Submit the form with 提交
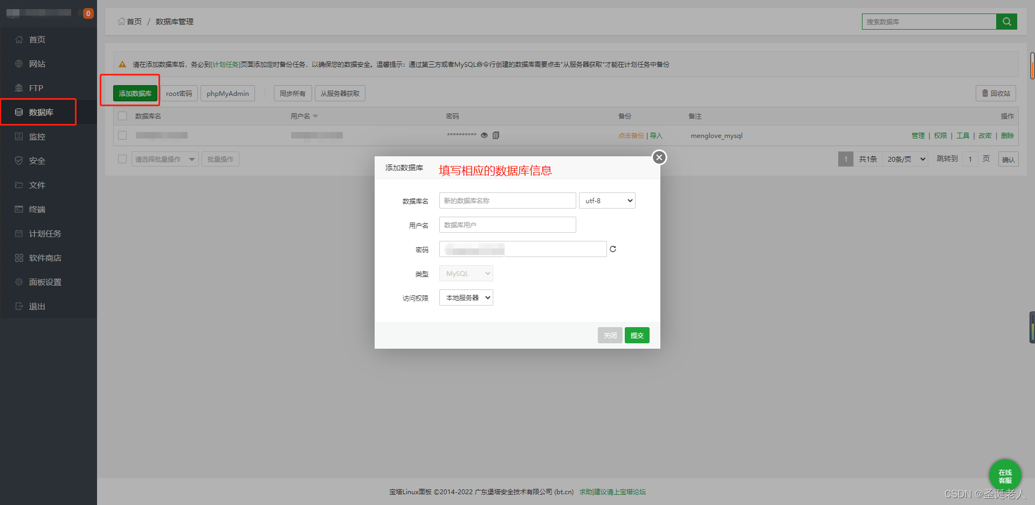1035x505 pixels. click(637, 335)
